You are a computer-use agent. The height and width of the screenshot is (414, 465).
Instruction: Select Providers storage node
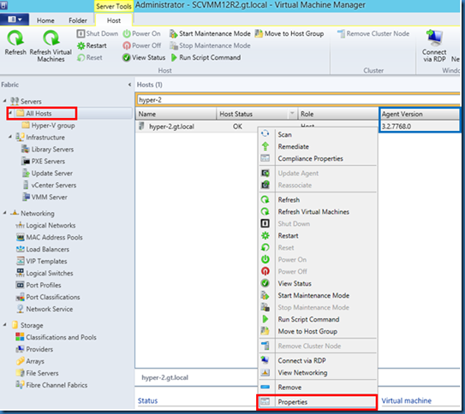[34, 350]
